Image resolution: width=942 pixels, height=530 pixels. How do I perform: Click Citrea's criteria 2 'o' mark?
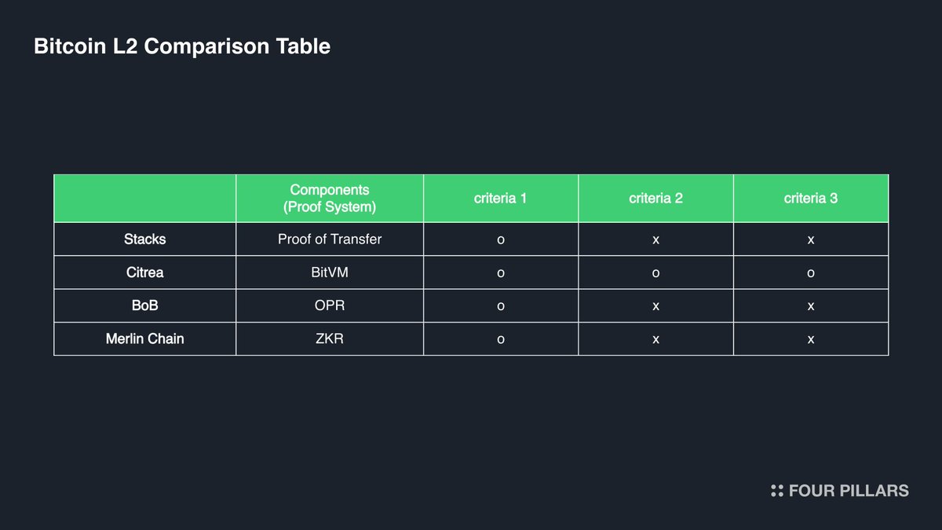655,273
